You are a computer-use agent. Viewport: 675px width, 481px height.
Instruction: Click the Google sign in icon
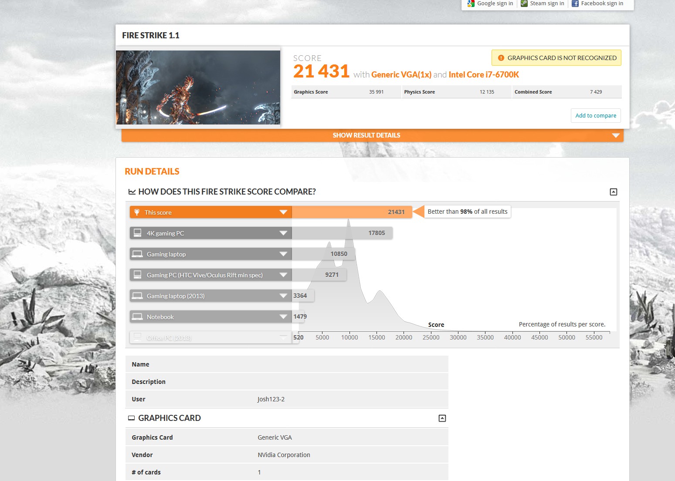(x=471, y=3)
